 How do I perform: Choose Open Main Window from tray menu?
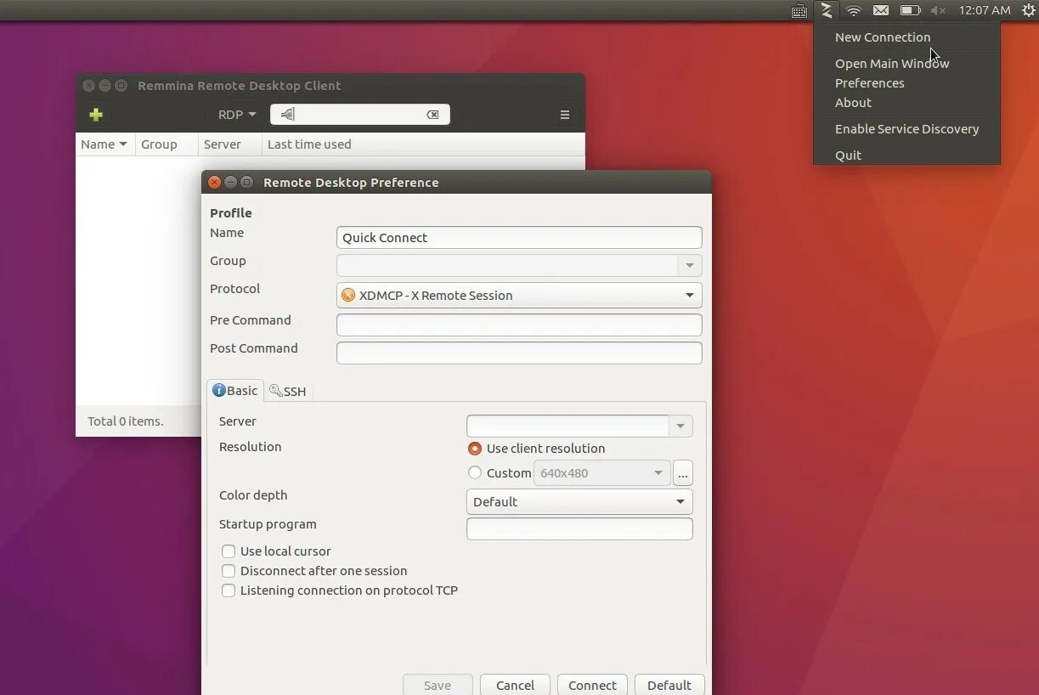892,64
